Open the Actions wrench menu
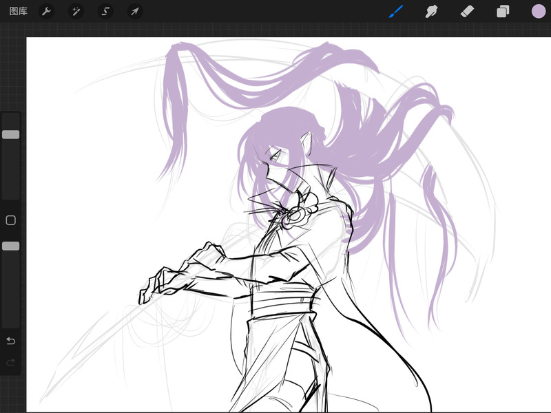Viewport: 551px width, 413px height. tap(46, 11)
